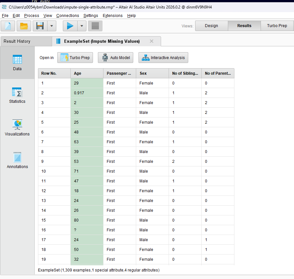Open the run options dropdown arrow
294x279 pixels.
[82, 26]
